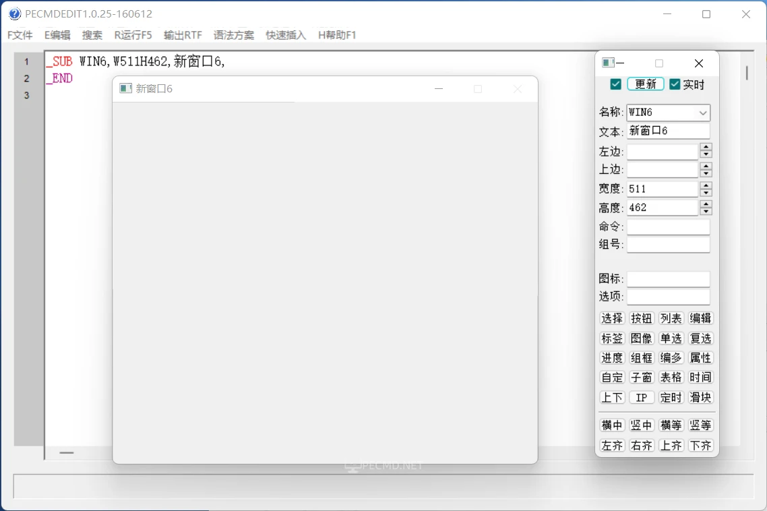Decrease 上边 value with down arrow
Viewport: 767px width, 511px height.
pos(706,173)
